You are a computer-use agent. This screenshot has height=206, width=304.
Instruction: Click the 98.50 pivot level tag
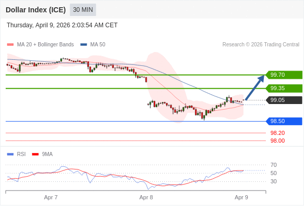[x=283, y=122]
